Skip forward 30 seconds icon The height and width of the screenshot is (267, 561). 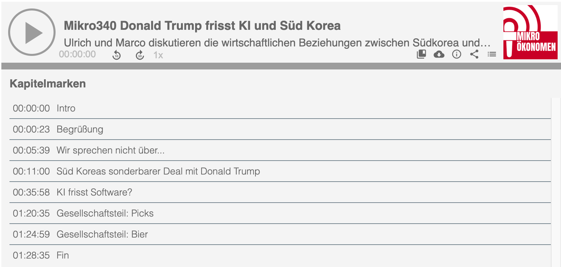pyautogui.click(x=140, y=55)
